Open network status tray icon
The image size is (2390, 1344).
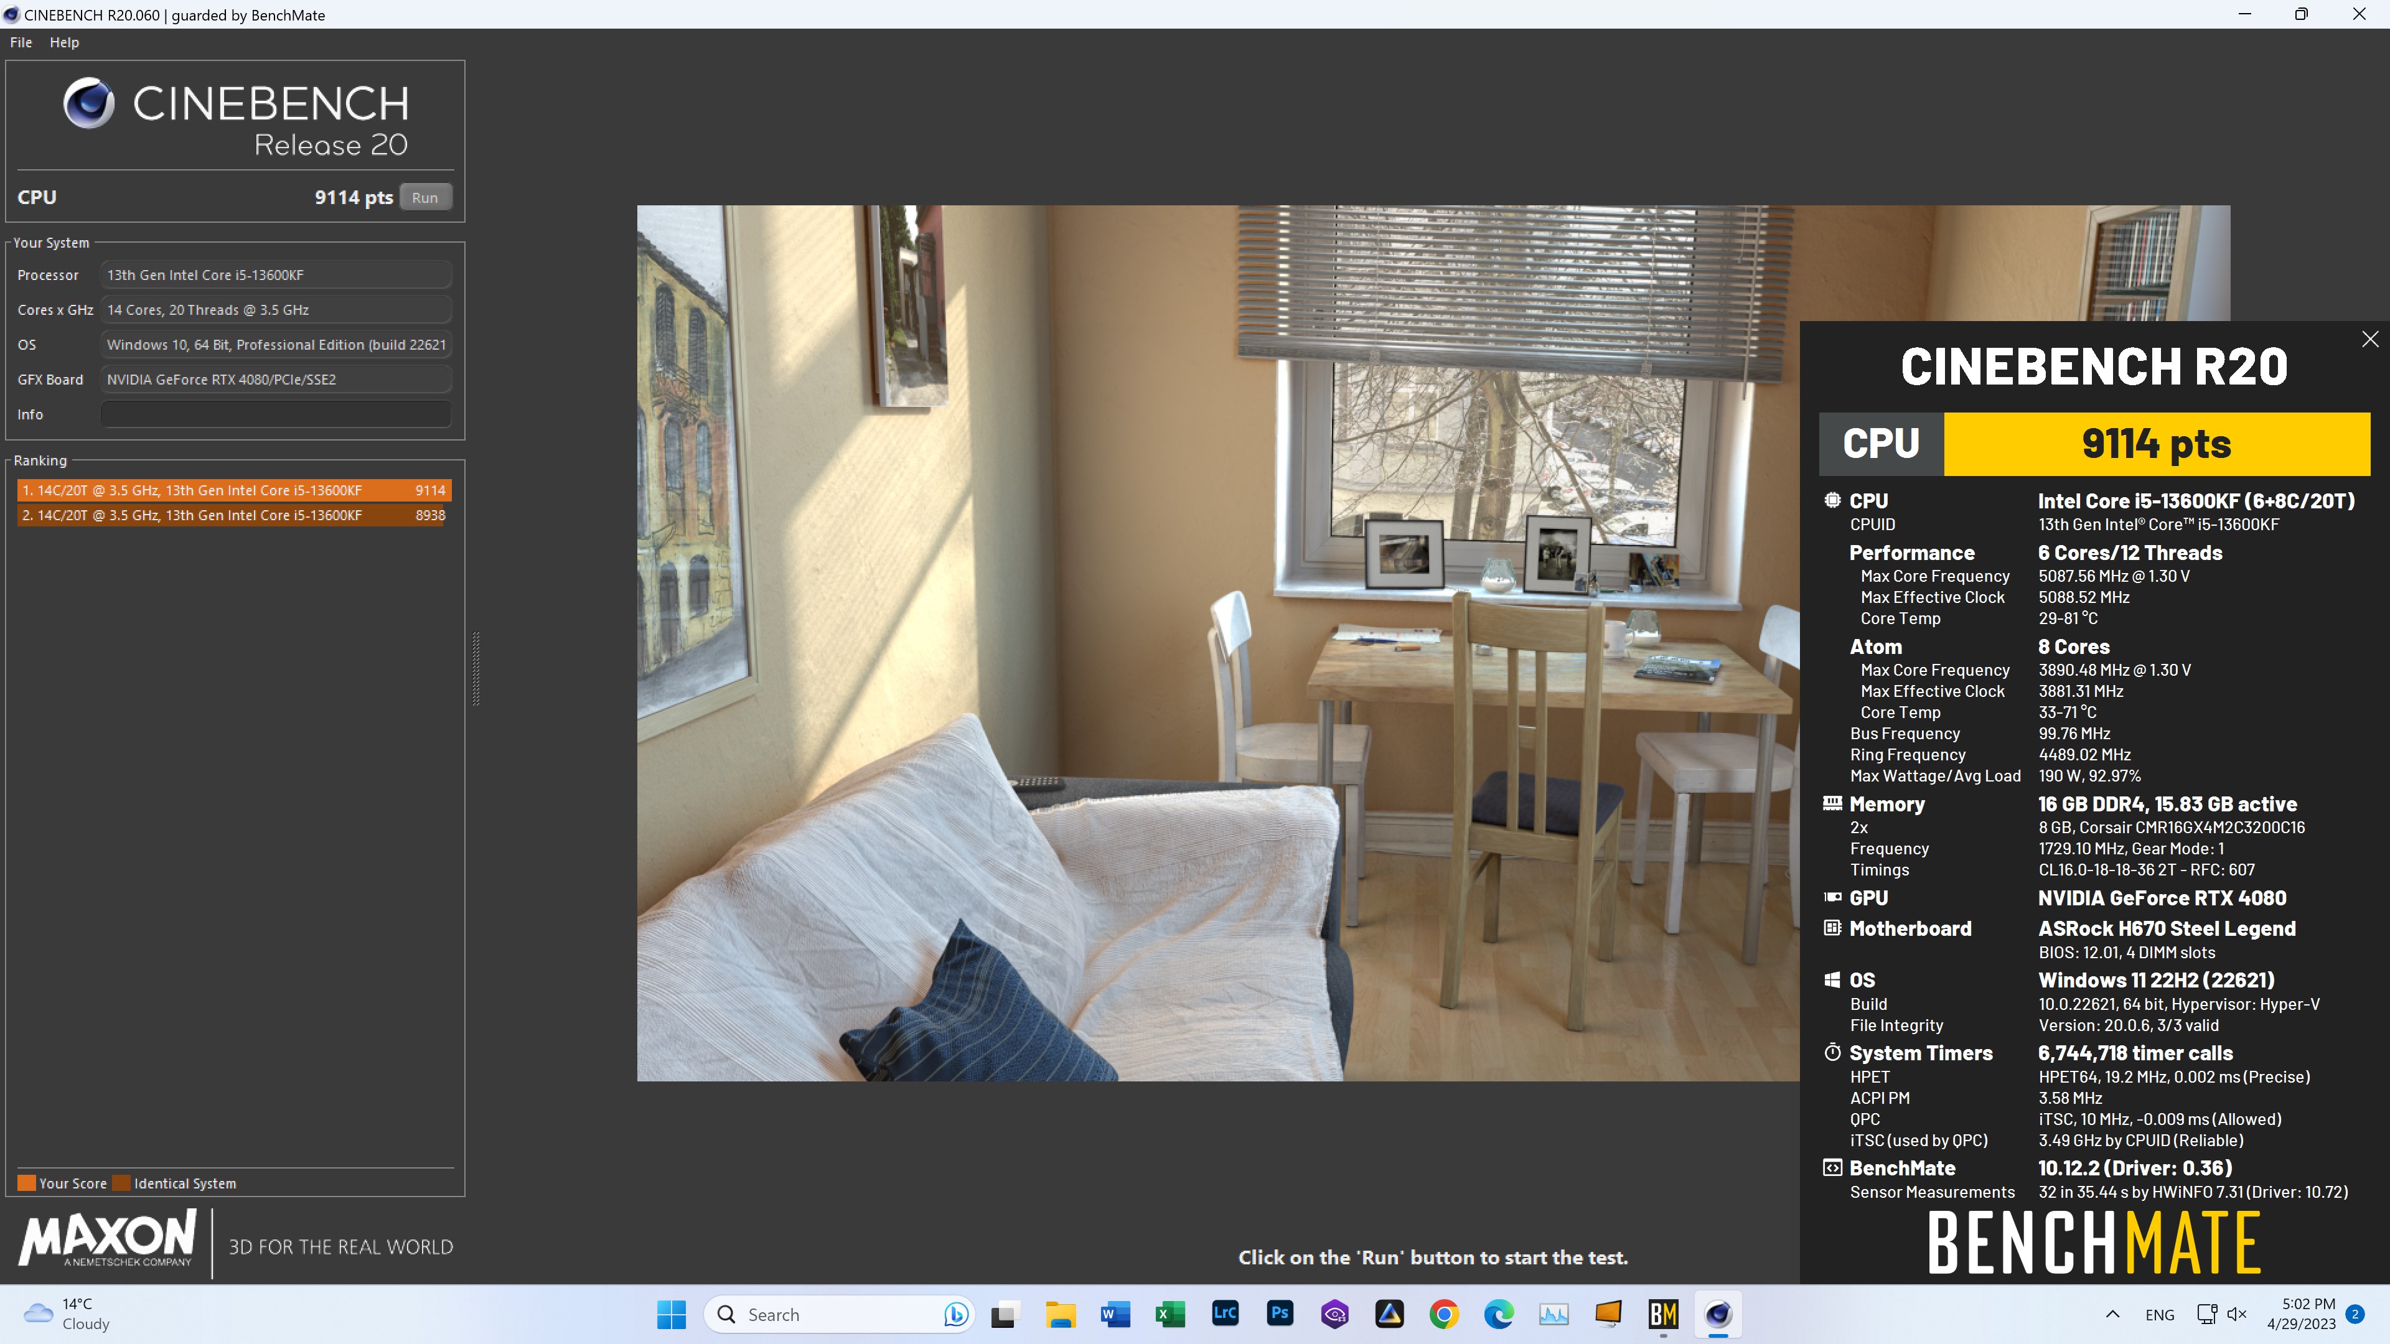tap(2207, 1314)
